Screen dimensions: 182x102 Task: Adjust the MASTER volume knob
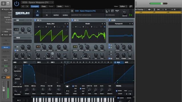pyautogui.click(x=125, y=12)
